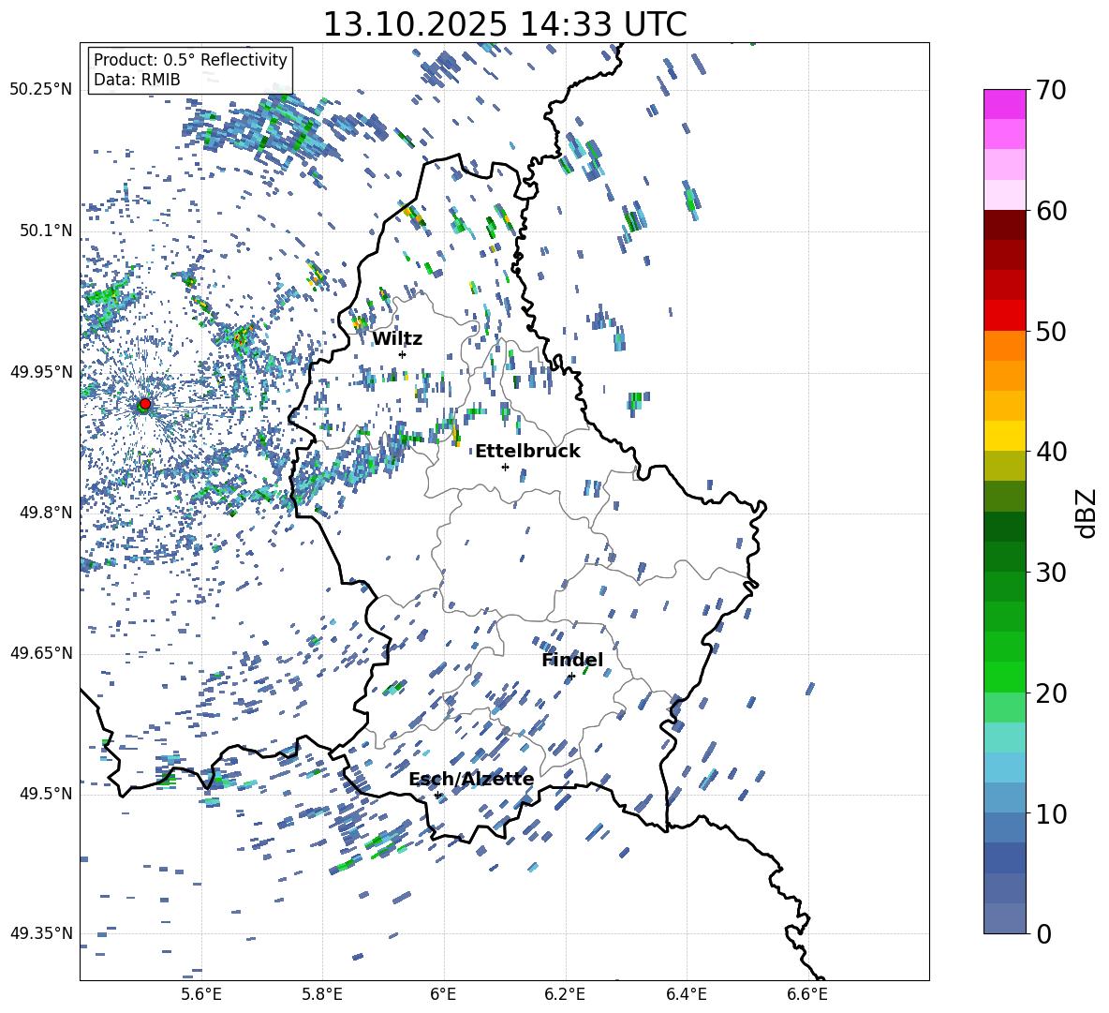Click the dark maroon colorbar band below 60
The height and width of the screenshot is (1013, 1109).
point(1005,225)
